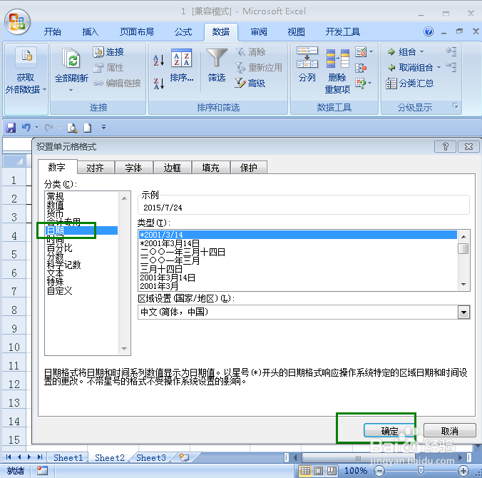Viewport: 482px width, 478px height.
Task: Open the Sort dialog (排序)
Action: click(x=181, y=66)
